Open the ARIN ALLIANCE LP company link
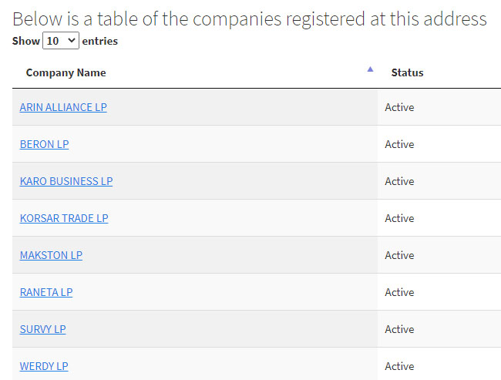Screen dimensions: 501x380 coord(63,107)
